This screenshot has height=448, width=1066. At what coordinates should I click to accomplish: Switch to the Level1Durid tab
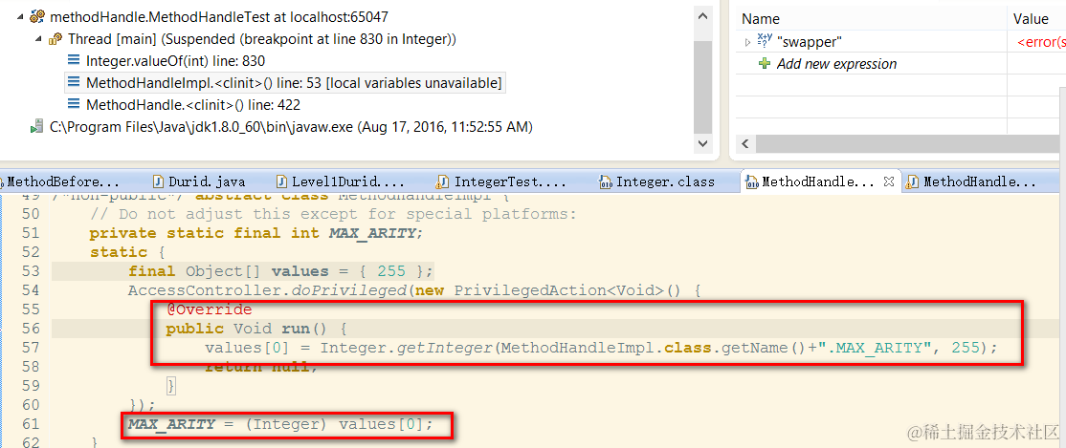click(348, 181)
